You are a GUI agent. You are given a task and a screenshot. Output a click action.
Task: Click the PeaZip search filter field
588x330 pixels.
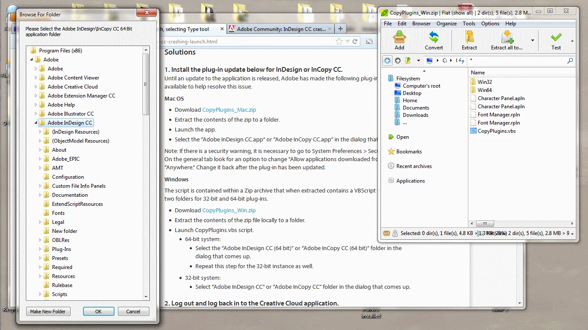[517, 61]
